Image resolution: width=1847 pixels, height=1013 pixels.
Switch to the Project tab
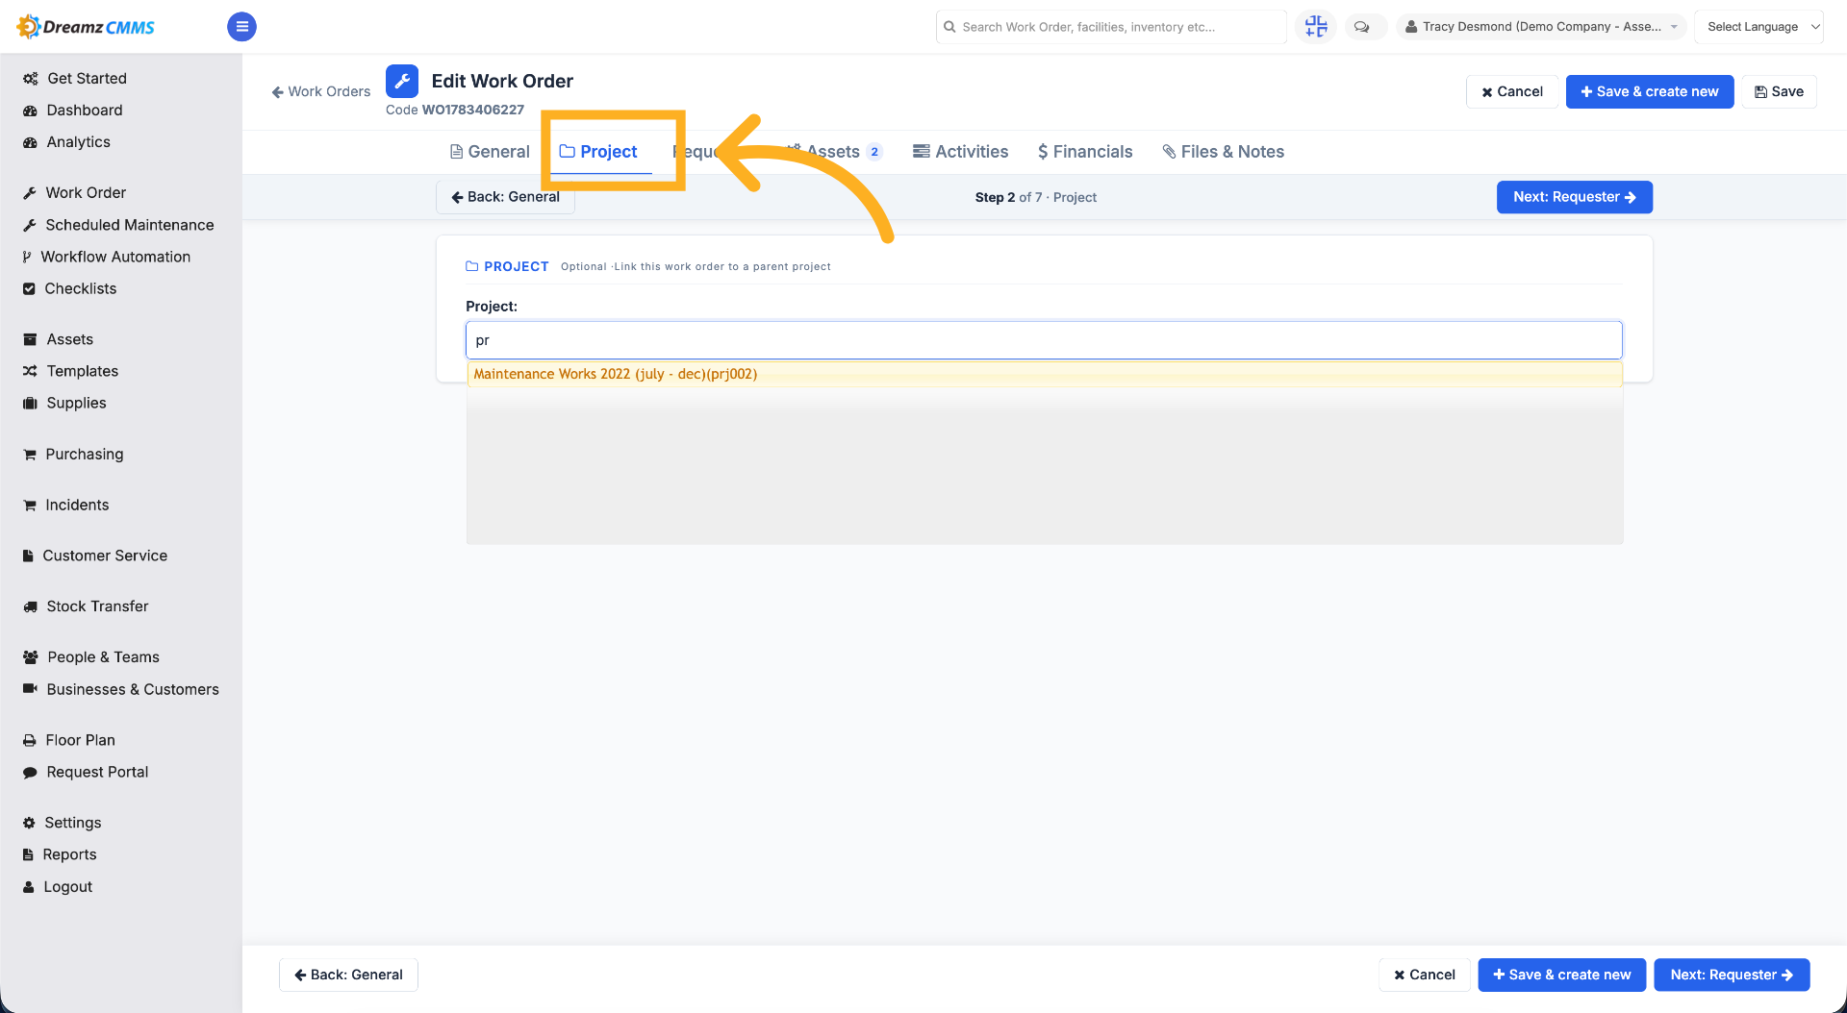[x=598, y=152]
